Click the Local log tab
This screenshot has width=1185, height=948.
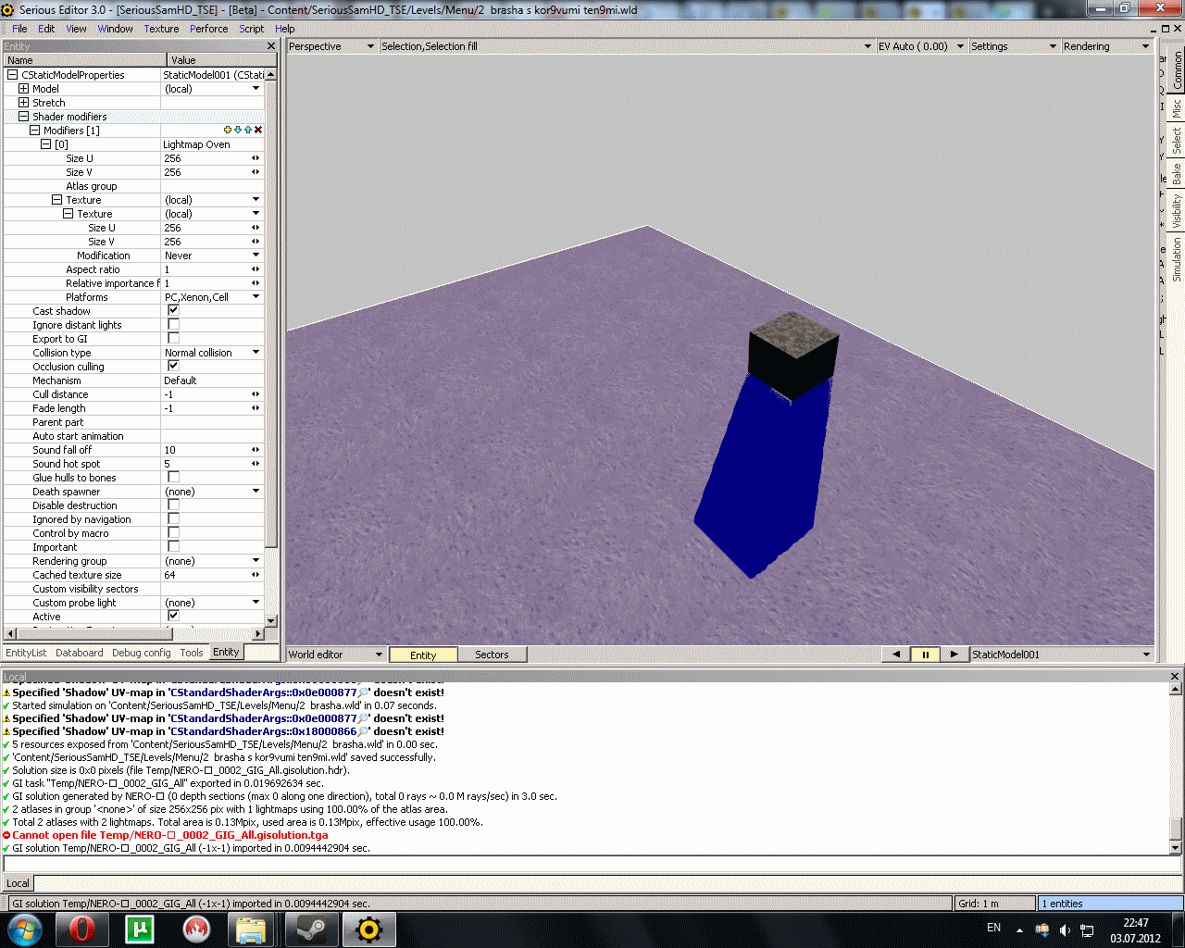point(18,883)
